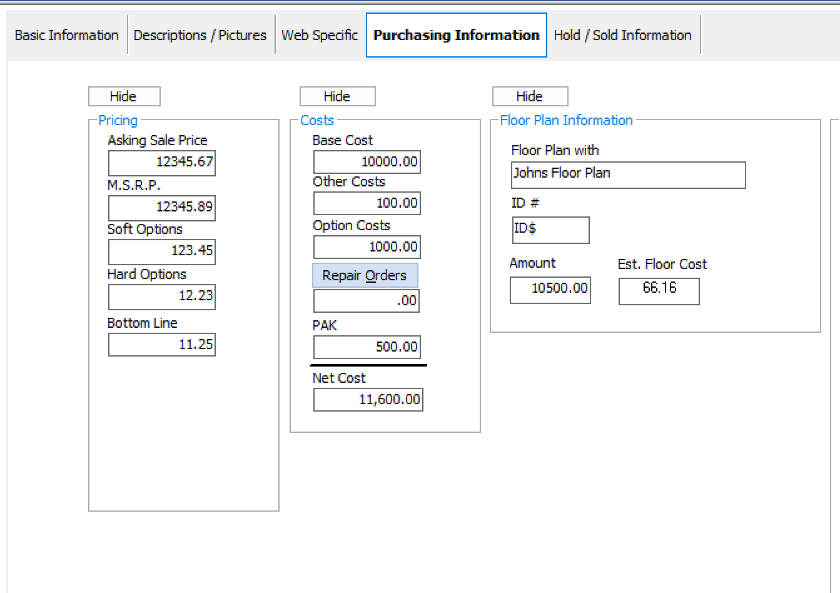
Task: Click the Floor Plan ID # field
Action: pyautogui.click(x=550, y=230)
